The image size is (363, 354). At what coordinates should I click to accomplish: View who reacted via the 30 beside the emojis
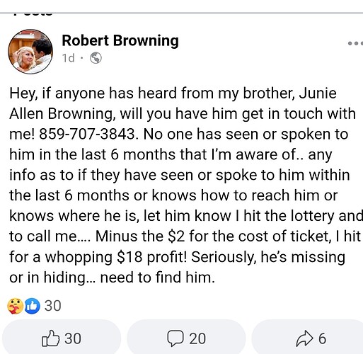coord(53,306)
